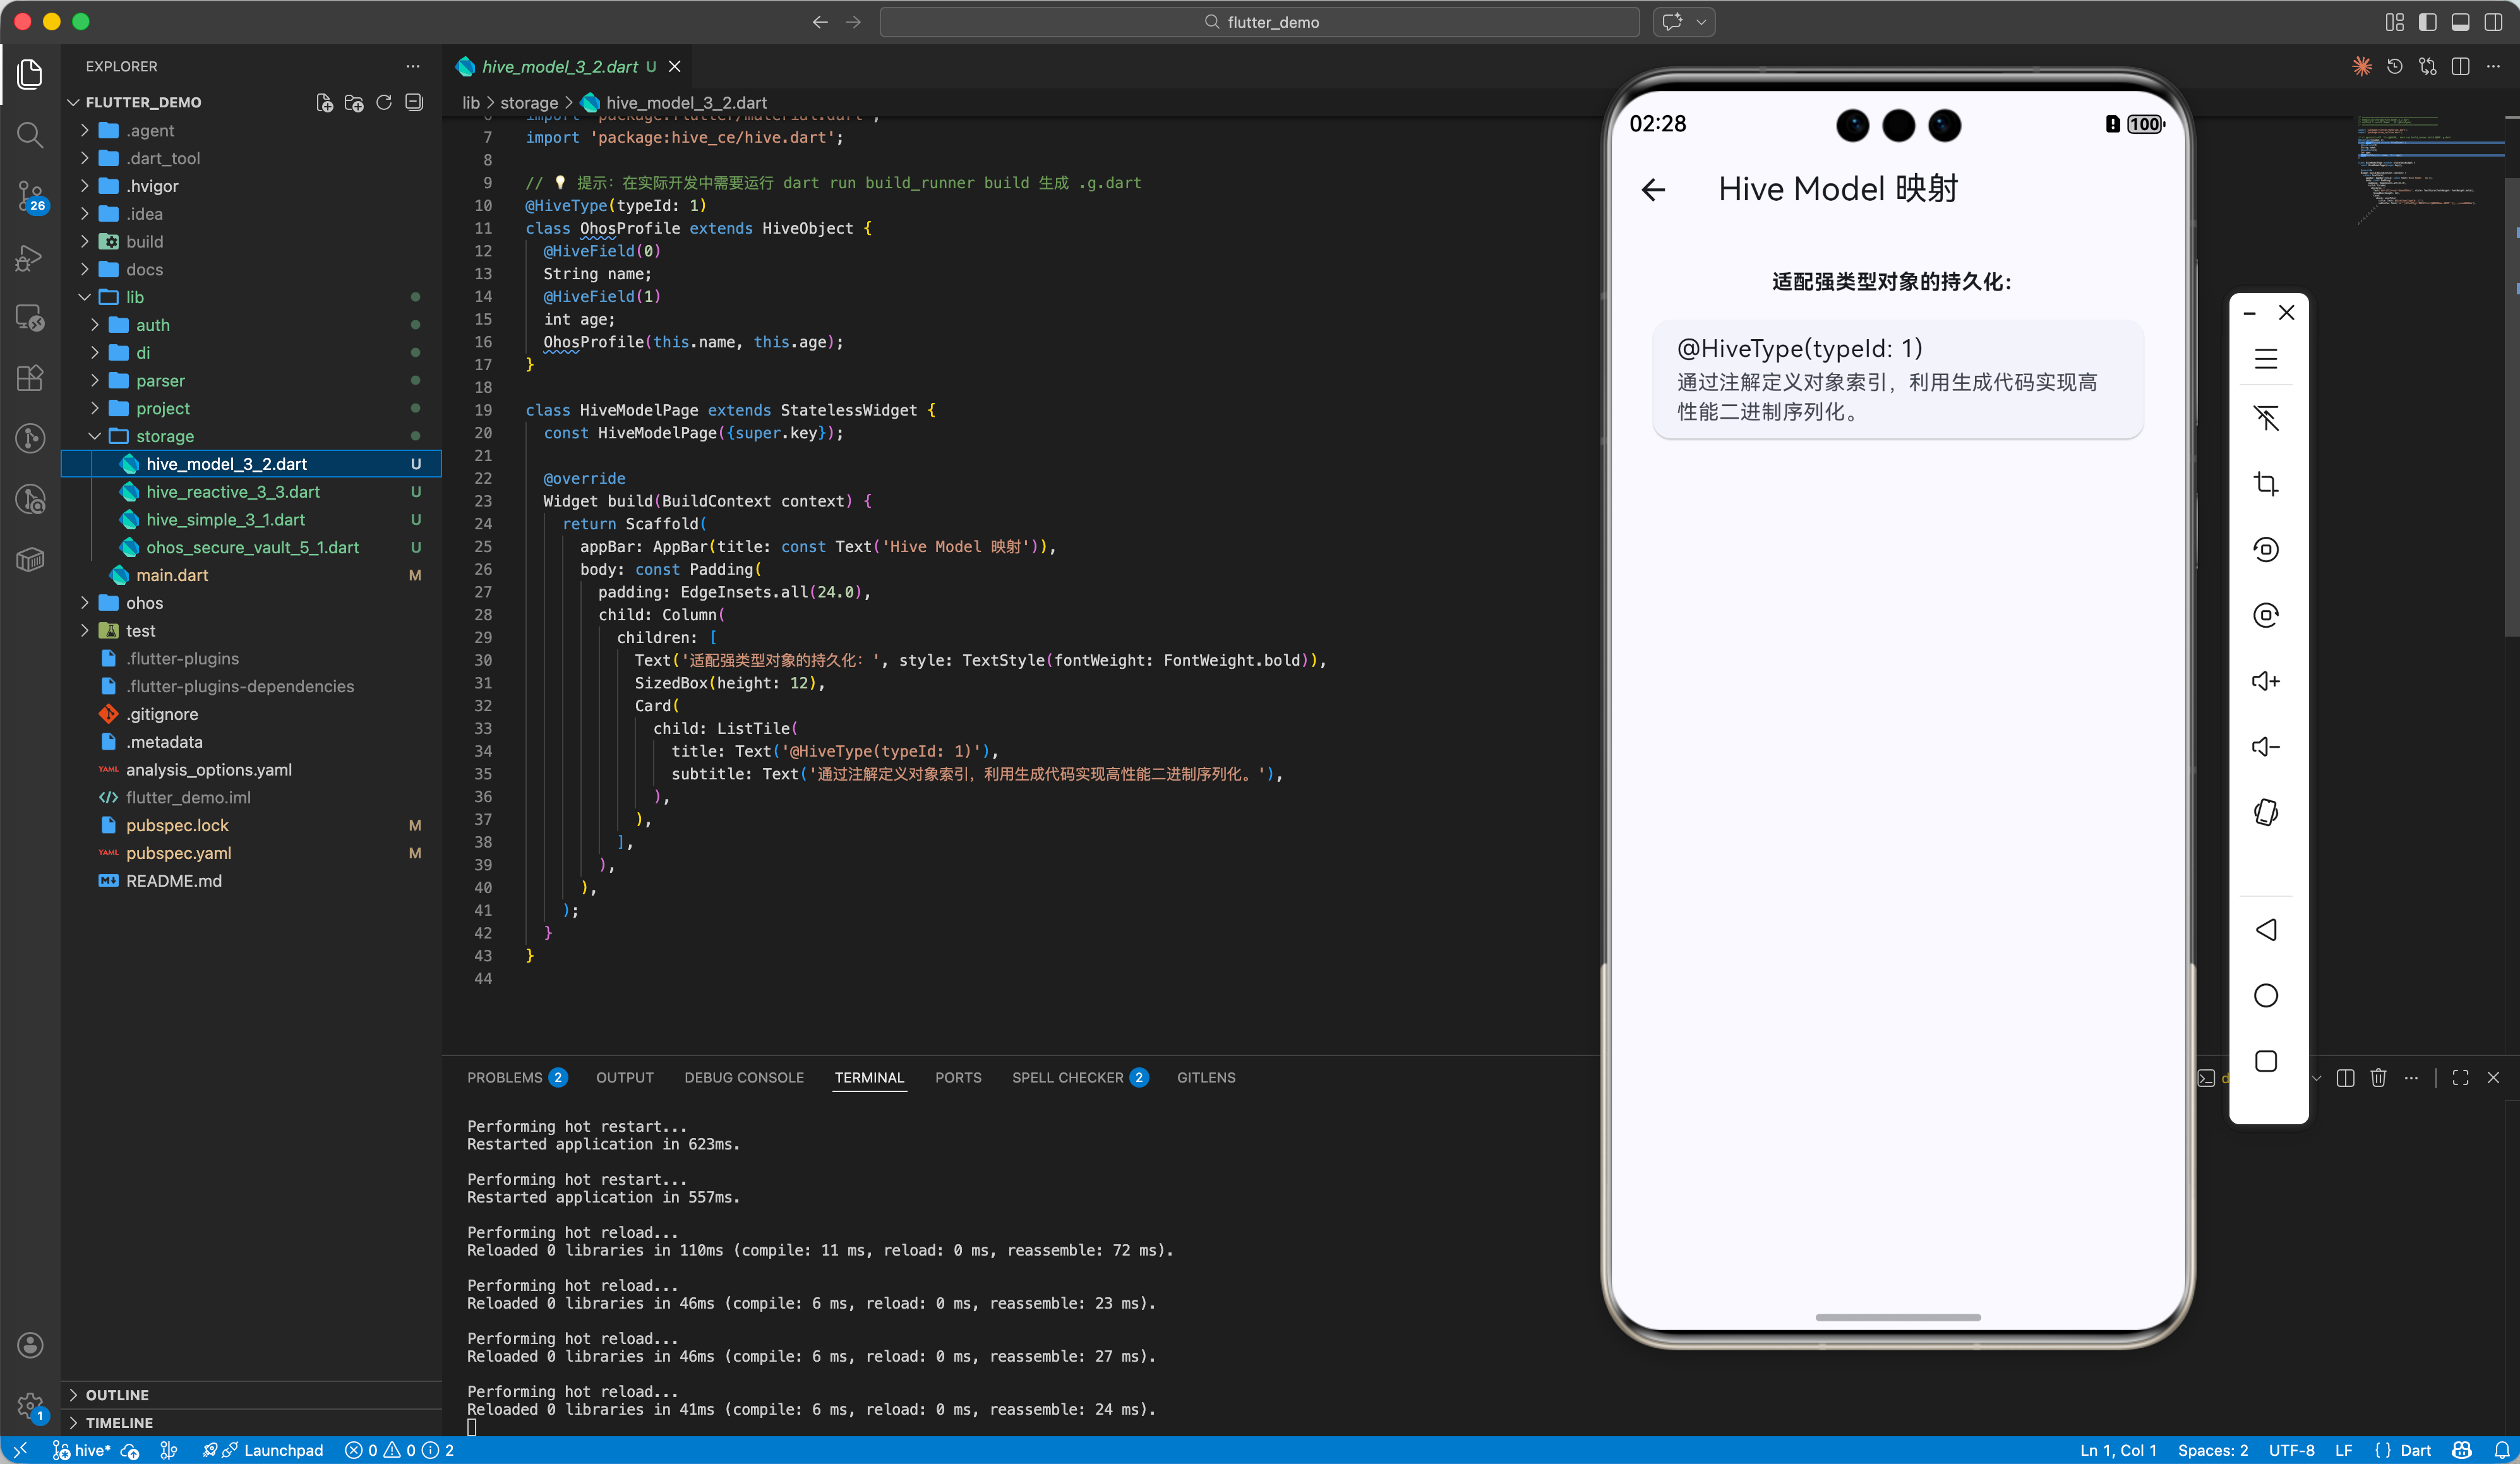
Task: Click the New File icon in Explorer
Action: click(324, 102)
